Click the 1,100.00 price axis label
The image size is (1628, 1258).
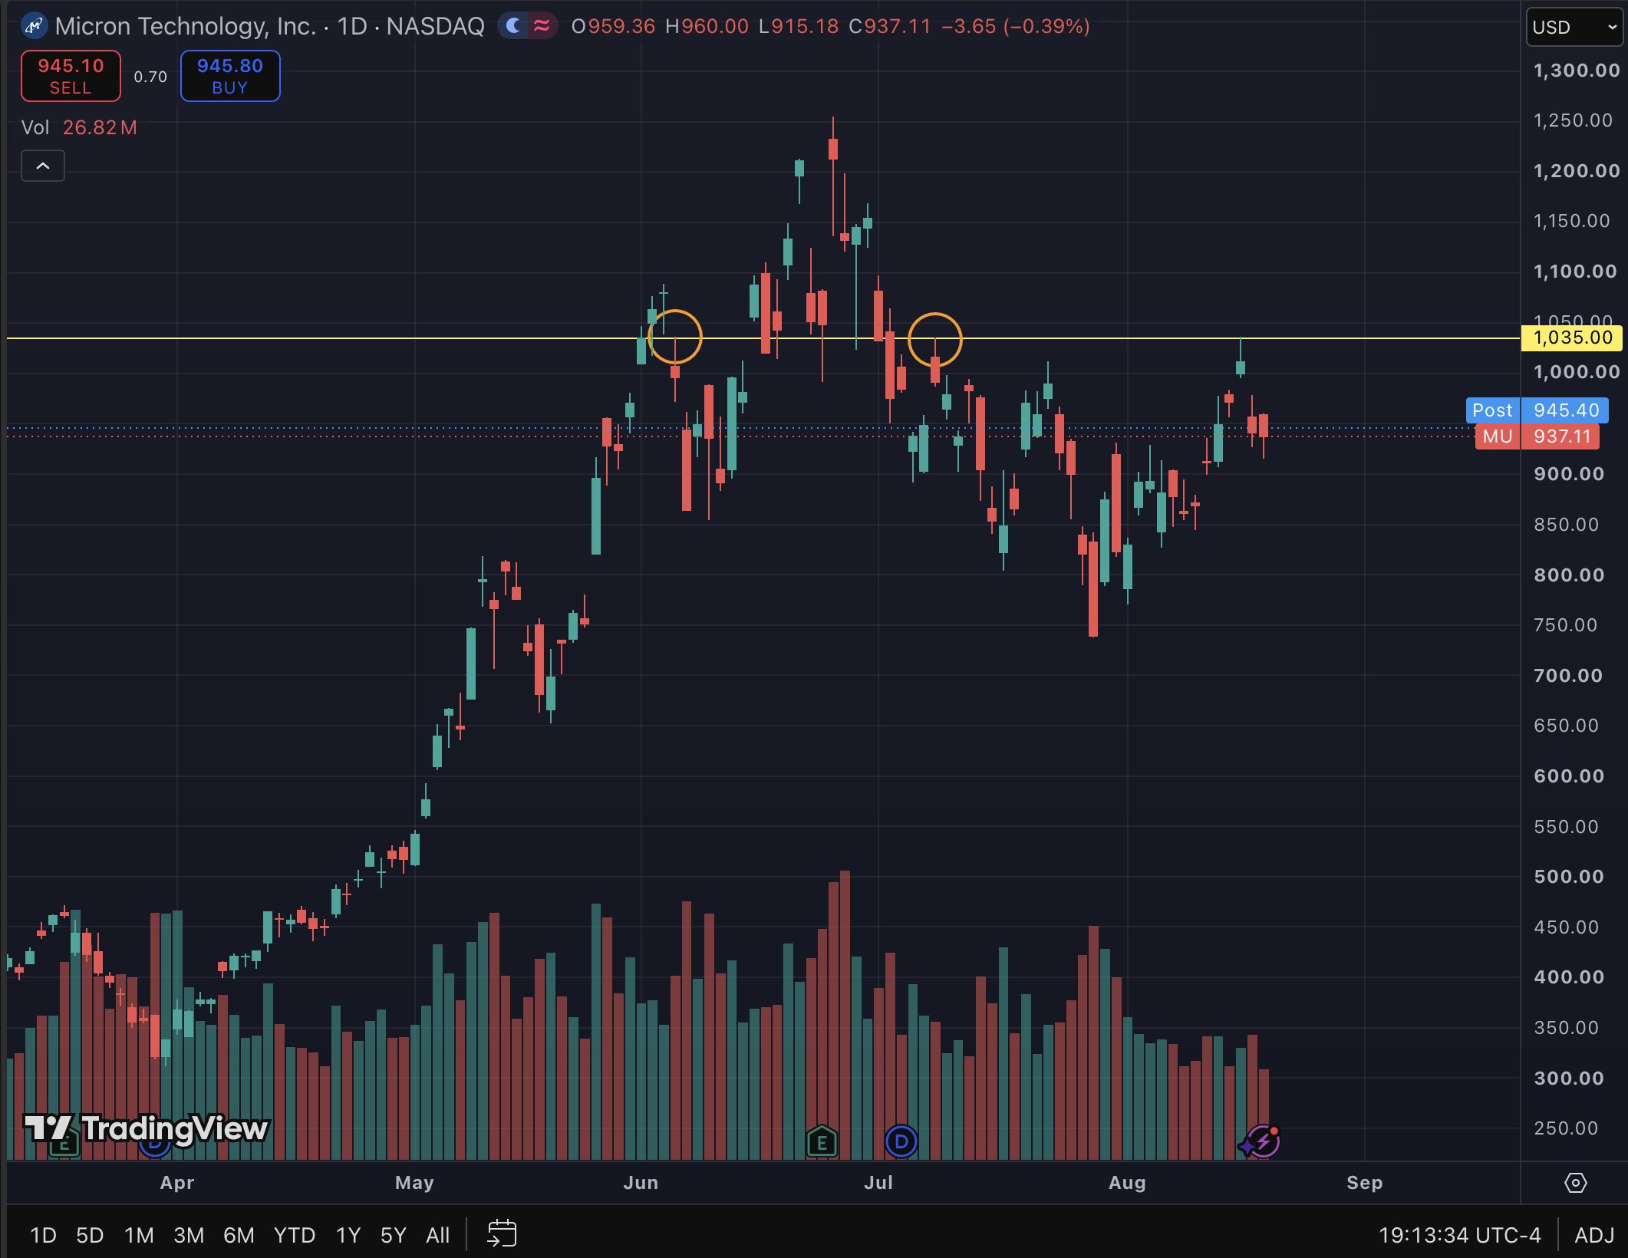1574,272
